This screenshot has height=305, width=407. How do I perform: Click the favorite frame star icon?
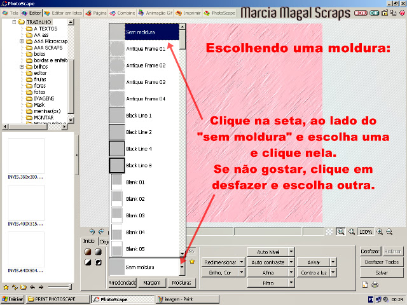click(192, 261)
